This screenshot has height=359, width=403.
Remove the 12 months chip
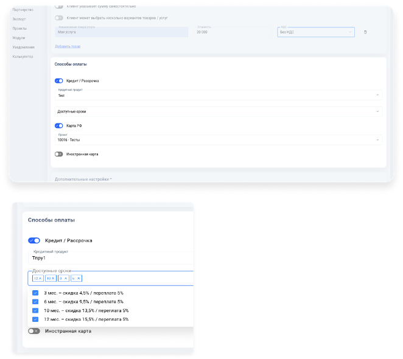(41, 278)
